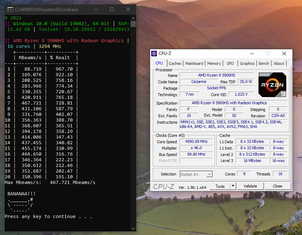Open the About tab in CPU-Z
This screenshot has width=302, height=235.
click(279, 63)
